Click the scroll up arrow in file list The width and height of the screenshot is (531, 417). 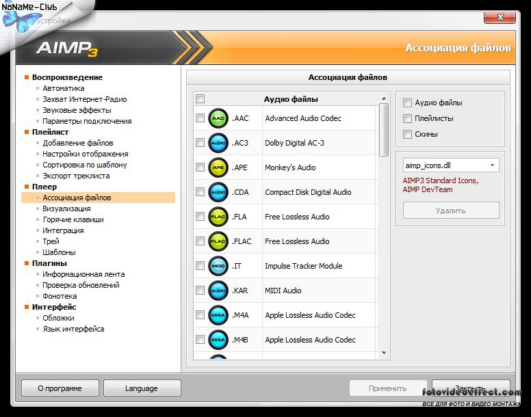pos(384,98)
